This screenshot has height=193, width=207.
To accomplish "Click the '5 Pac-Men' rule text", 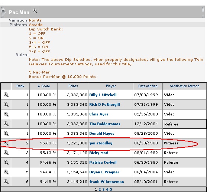I will click(40, 72).
